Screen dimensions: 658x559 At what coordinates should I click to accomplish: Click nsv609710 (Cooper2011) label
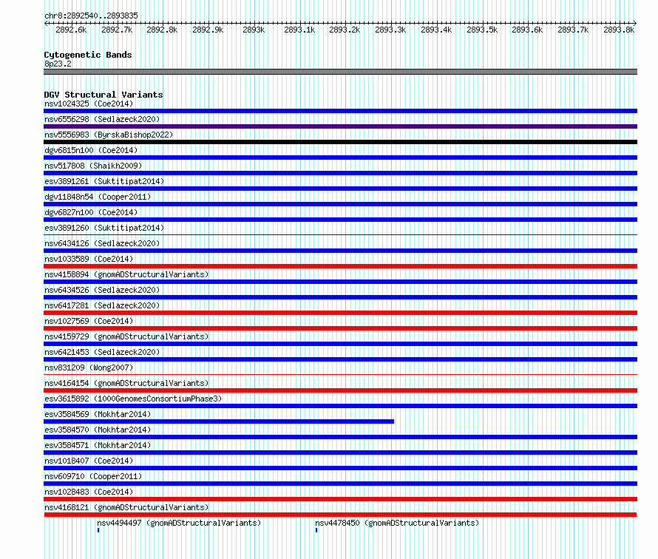coord(93,476)
